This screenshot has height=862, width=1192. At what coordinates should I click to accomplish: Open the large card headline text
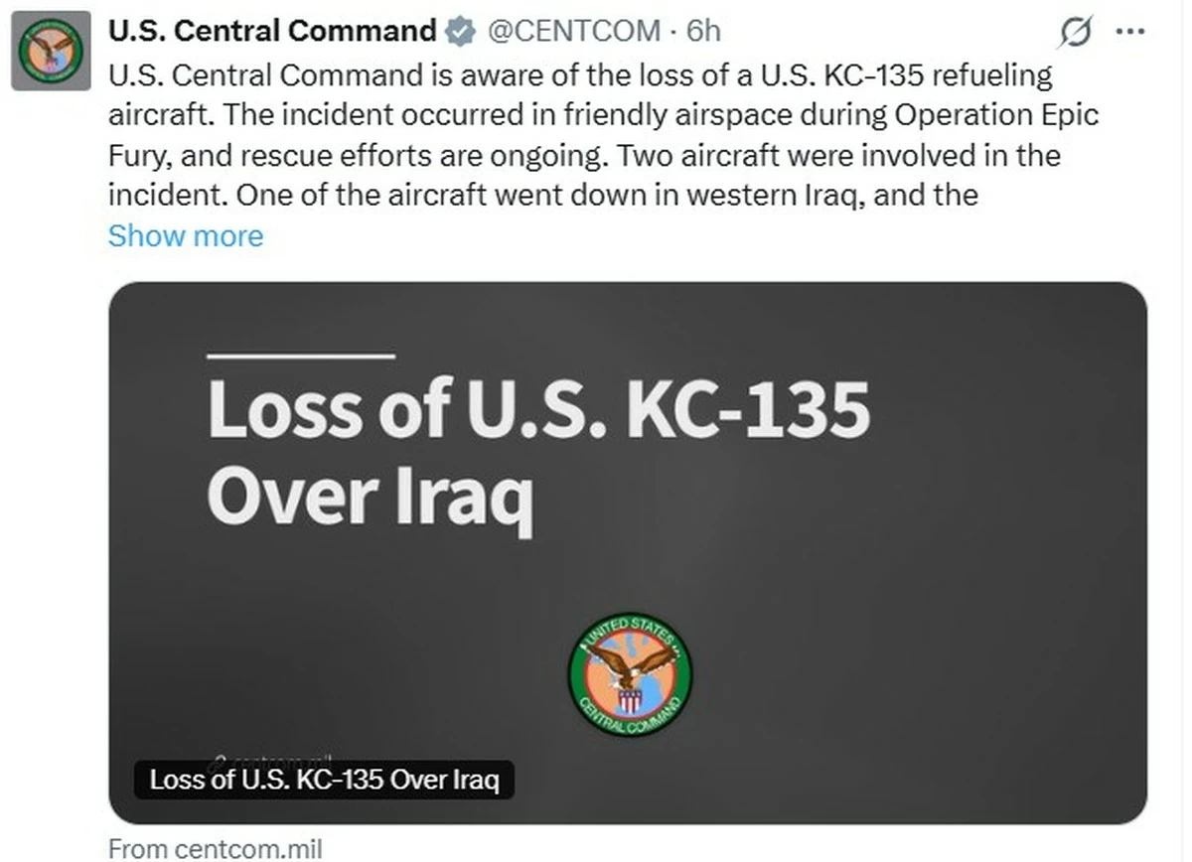point(538,410)
